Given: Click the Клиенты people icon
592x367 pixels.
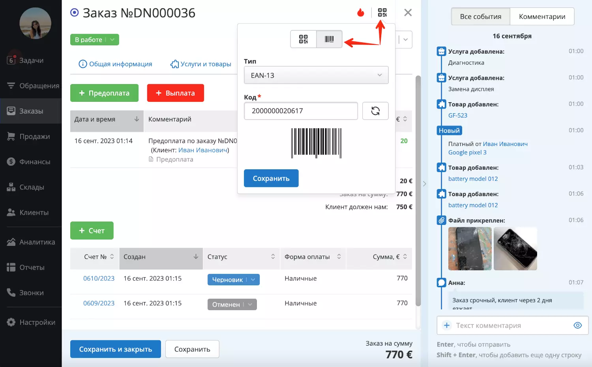Looking at the screenshot, I should pos(11,212).
